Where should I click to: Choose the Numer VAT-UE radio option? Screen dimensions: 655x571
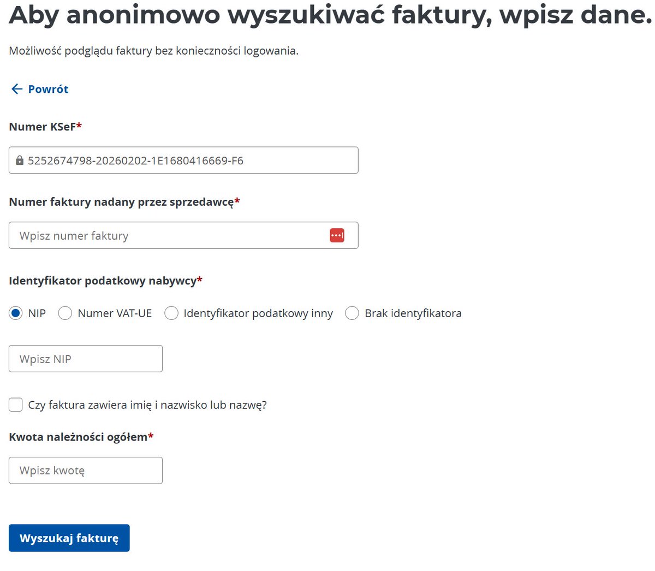(x=65, y=313)
